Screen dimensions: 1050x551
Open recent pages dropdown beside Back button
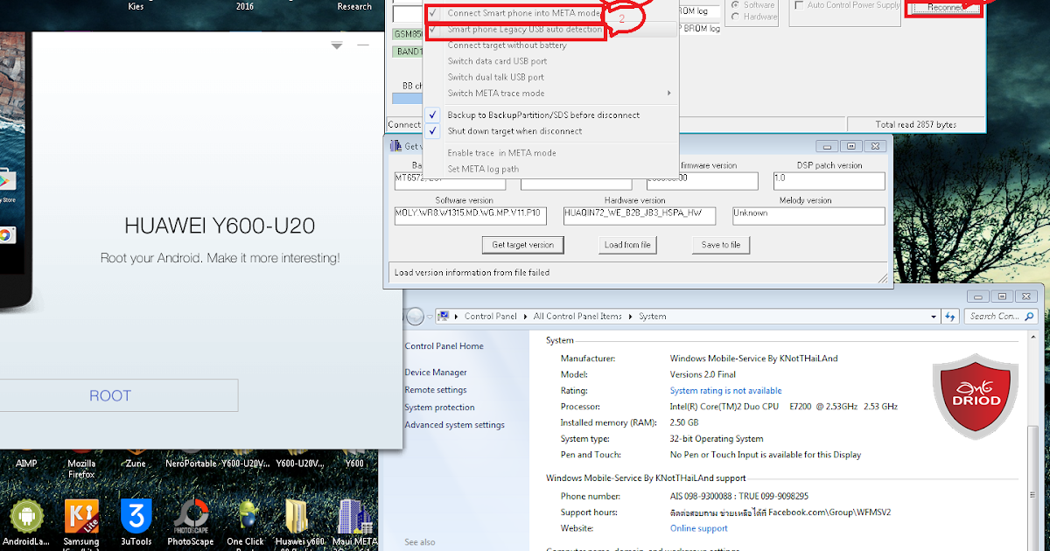pyautogui.click(x=430, y=317)
